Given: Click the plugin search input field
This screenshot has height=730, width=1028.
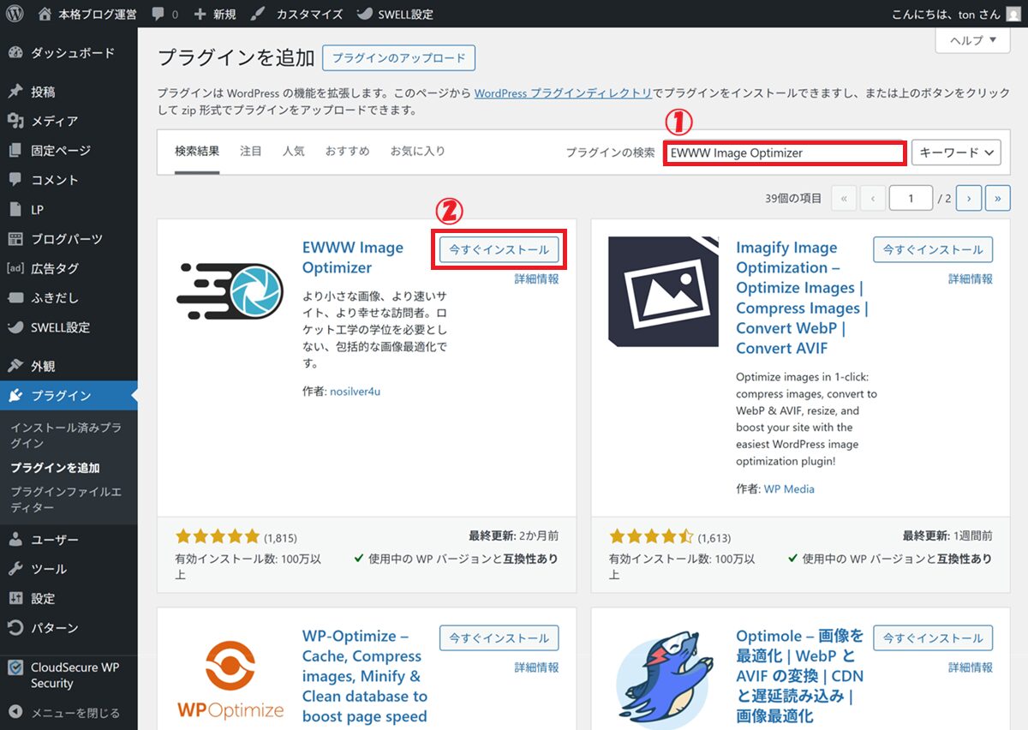Looking at the screenshot, I should click(x=784, y=153).
